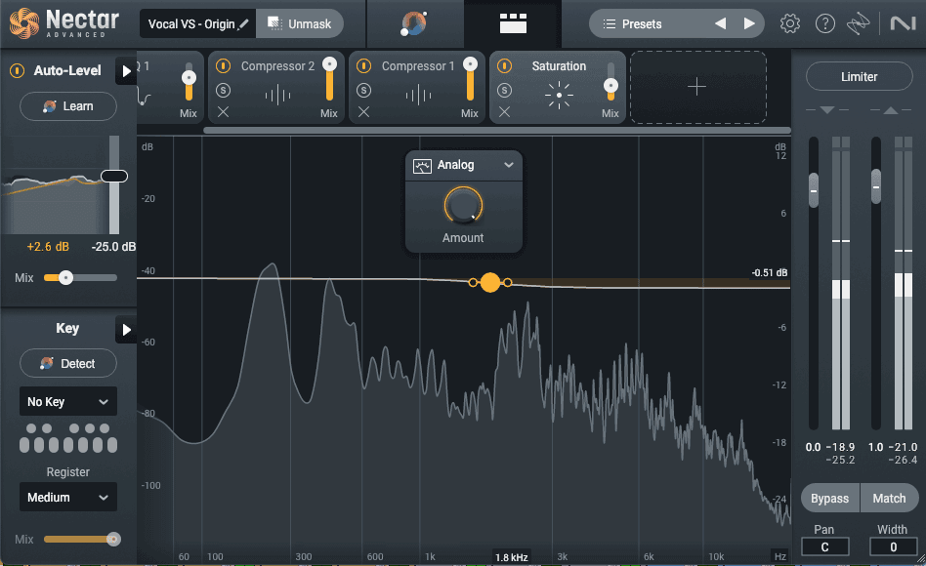Solo the Compressor 2 module
Screen dimensions: 926x566
tap(223, 91)
